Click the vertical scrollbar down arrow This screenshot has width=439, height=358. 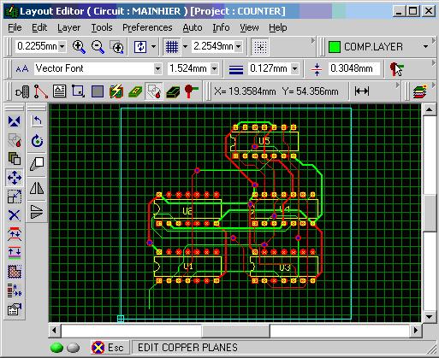point(430,317)
